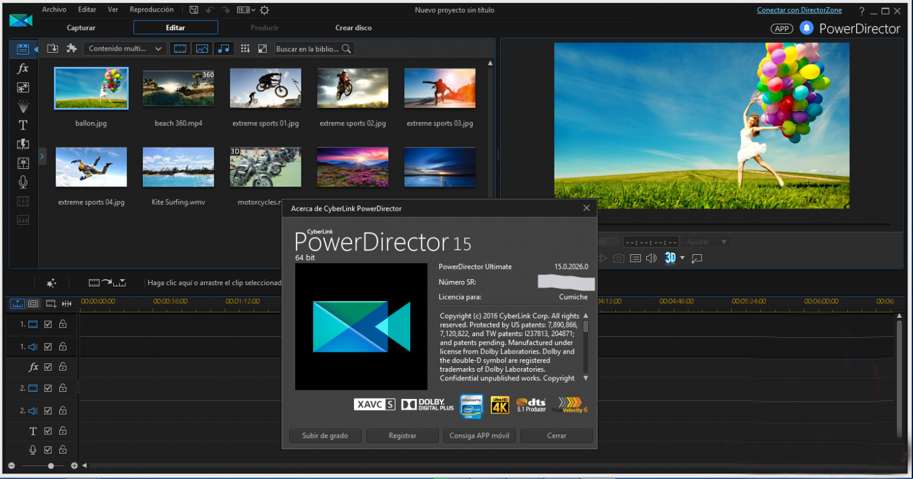Filter library to show only music files

pos(224,48)
